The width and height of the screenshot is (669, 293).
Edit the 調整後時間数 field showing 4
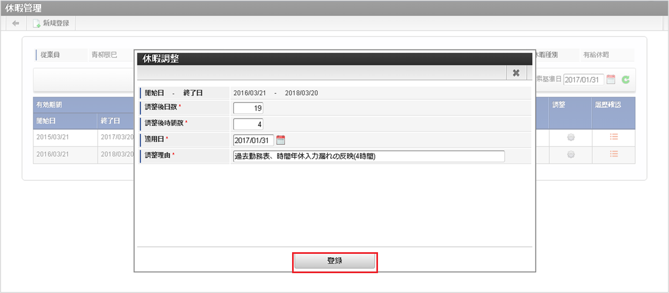248,124
